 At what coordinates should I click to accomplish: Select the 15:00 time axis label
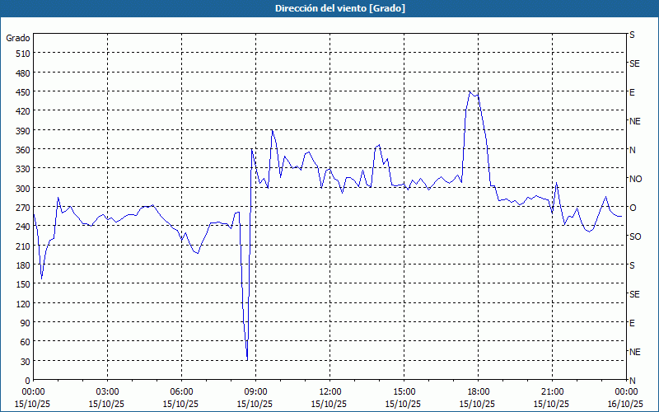pos(404,392)
